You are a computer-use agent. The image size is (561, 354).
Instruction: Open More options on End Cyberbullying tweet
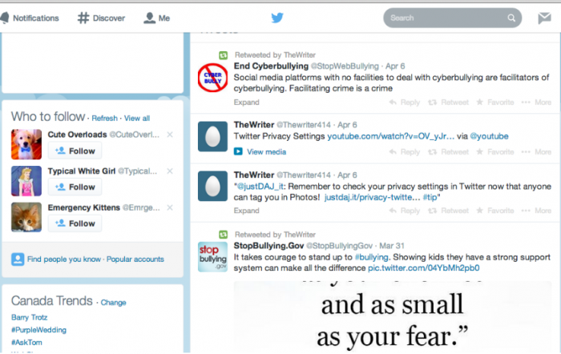[x=536, y=103]
